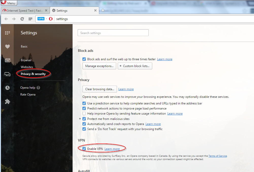Toggle Send Do Not Track request checkbox

pyautogui.click(x=84, y=129)
